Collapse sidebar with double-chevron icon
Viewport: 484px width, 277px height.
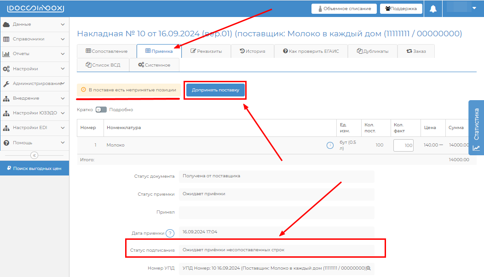35,155
